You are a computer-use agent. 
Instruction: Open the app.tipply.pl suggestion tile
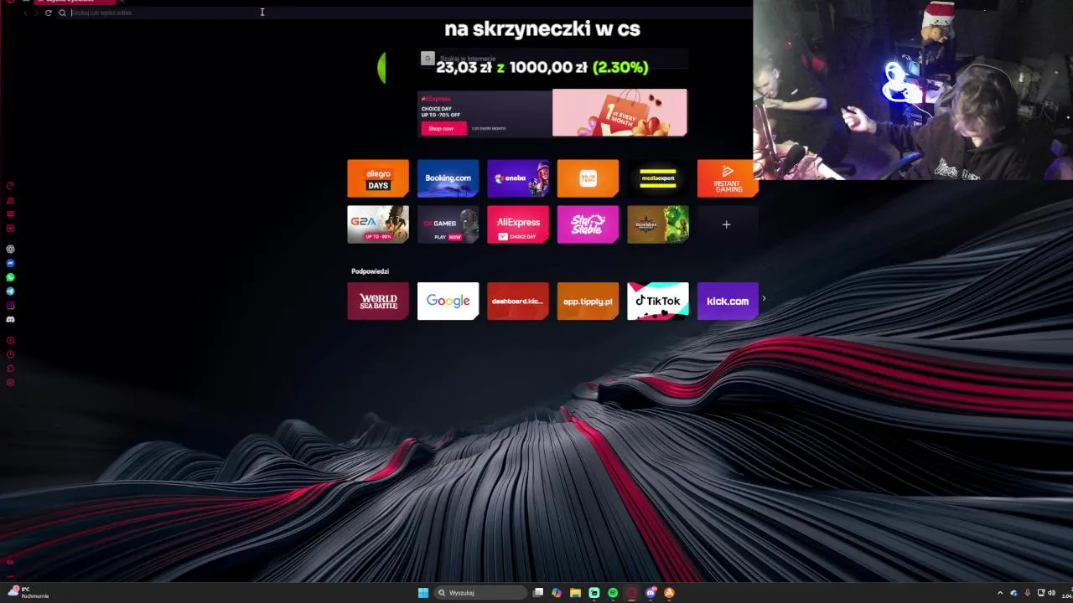588,301
